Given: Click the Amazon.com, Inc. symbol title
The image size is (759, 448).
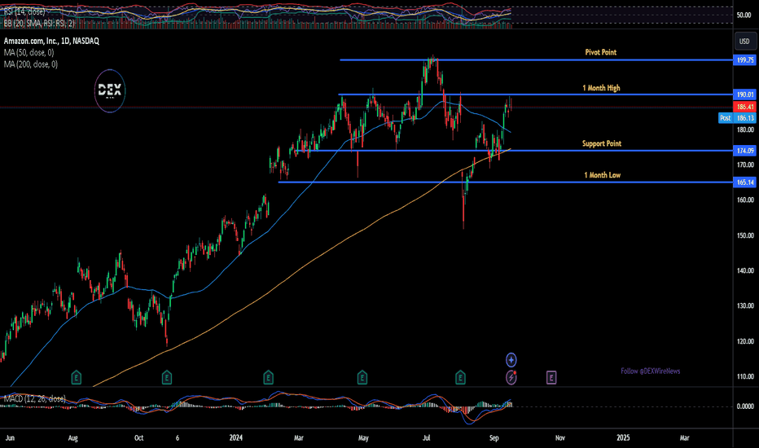Looking at the screenshot, I should click(51, 42).
